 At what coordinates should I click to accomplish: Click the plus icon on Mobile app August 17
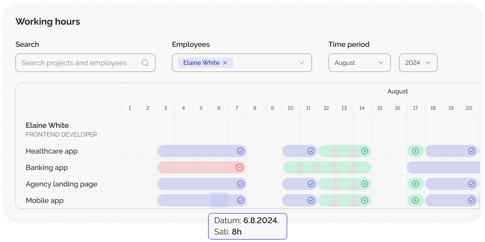point(415,200)
